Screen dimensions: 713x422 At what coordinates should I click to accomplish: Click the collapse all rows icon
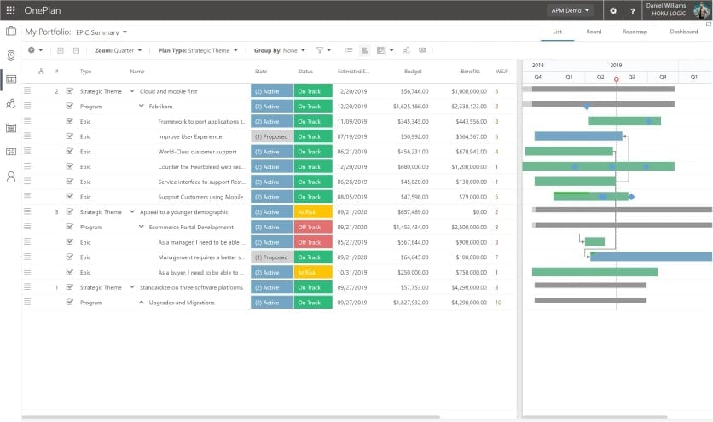pyautogui.click(x=77, y=50)
